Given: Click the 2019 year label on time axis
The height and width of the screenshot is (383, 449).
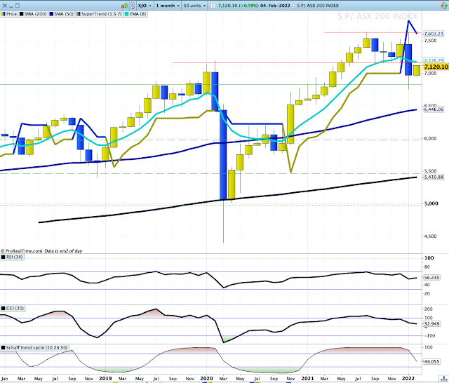Looking at the screenshot, I should (105, 378).
